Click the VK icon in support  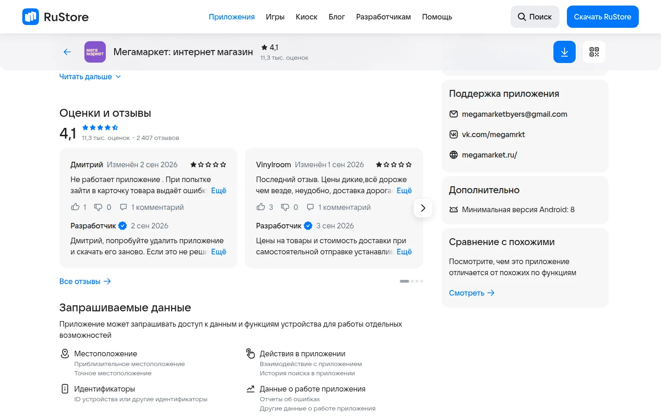[454, 134]
